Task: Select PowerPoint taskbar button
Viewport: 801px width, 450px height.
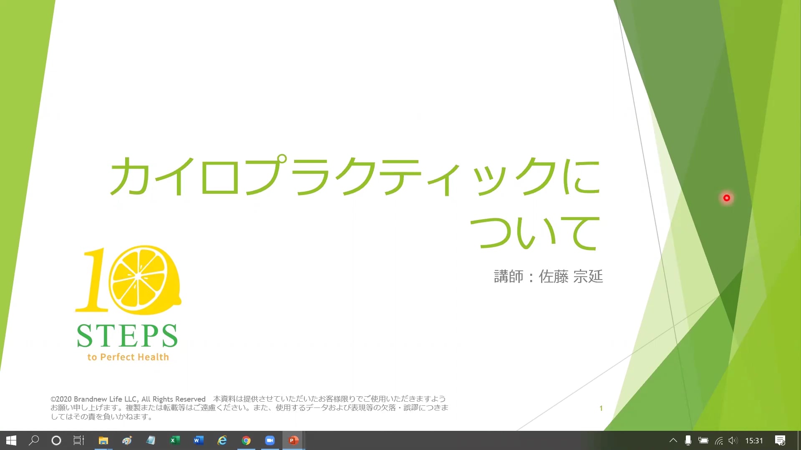Action: 294,440
